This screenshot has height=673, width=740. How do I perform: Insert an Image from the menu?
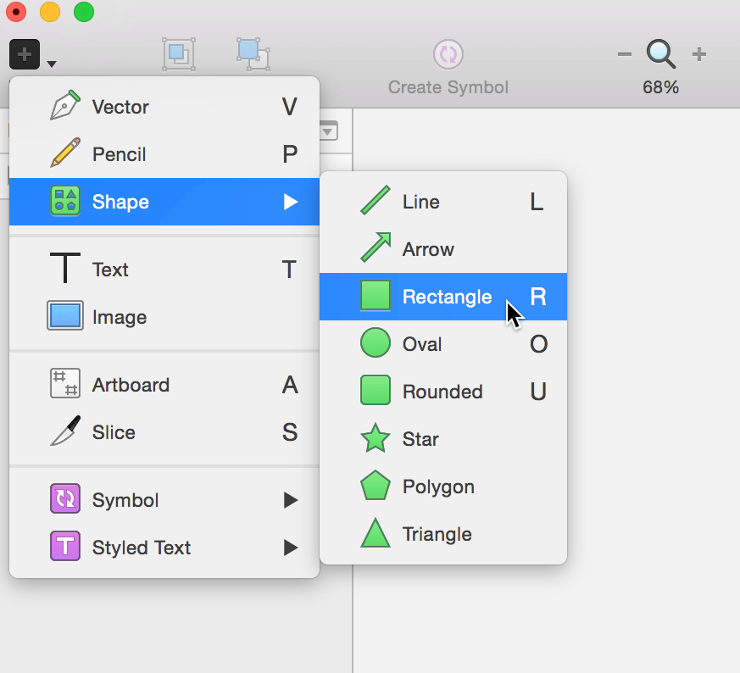coord(119,317)
